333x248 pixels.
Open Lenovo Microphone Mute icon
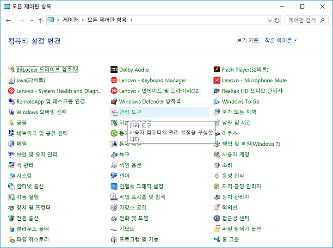point(216,80)
